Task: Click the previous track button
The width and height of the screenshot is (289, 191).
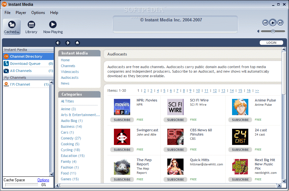Action: pyautogui.click(x=265, y=23)
